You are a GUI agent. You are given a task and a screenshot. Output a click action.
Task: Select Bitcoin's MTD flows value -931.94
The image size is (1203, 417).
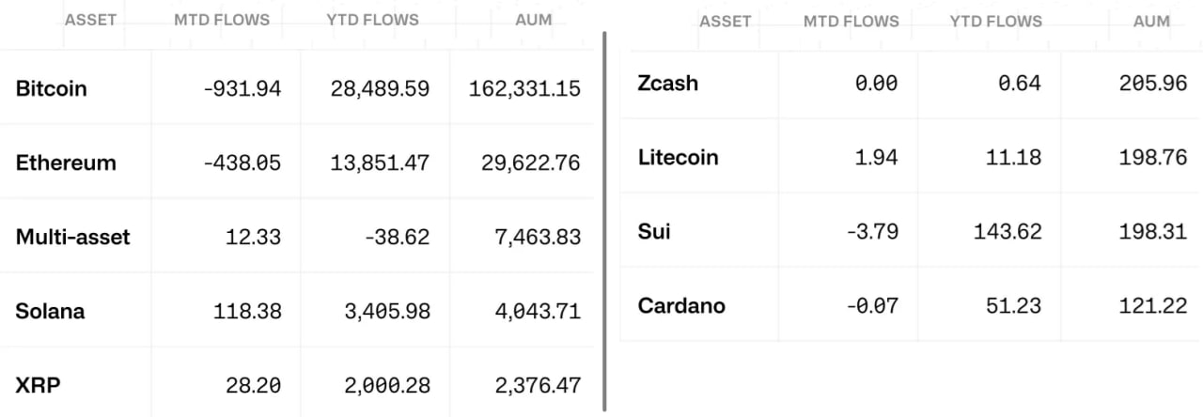[242, 88]
